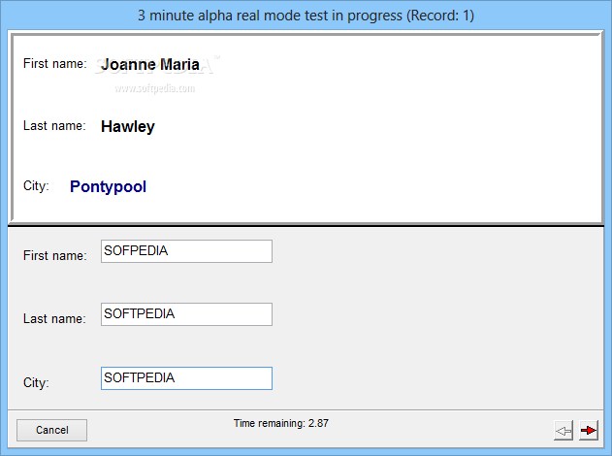The image size is (612, 456).
Task: Go back with the grey left arrow
Action: [x=564, y=431]
